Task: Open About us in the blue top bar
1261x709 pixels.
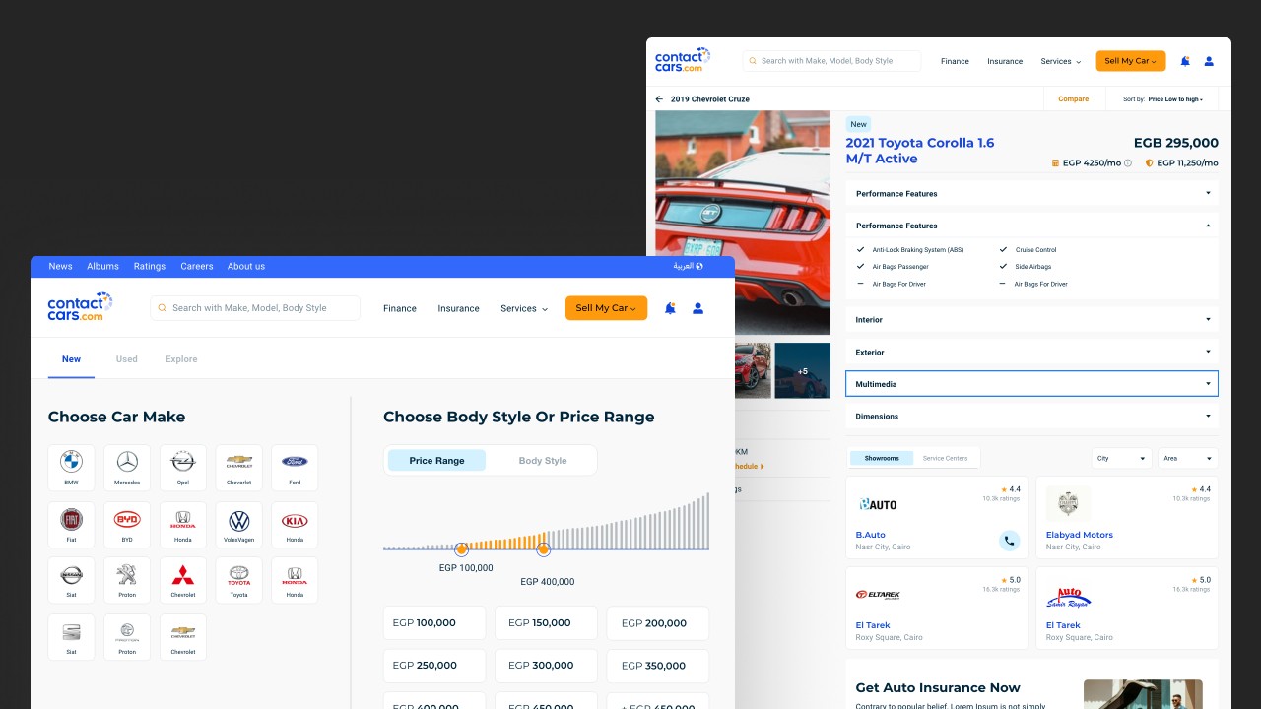Action: coord(246,266)
